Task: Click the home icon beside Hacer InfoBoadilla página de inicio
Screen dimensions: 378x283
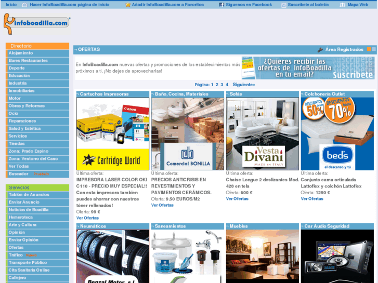Action: point(24,5)
